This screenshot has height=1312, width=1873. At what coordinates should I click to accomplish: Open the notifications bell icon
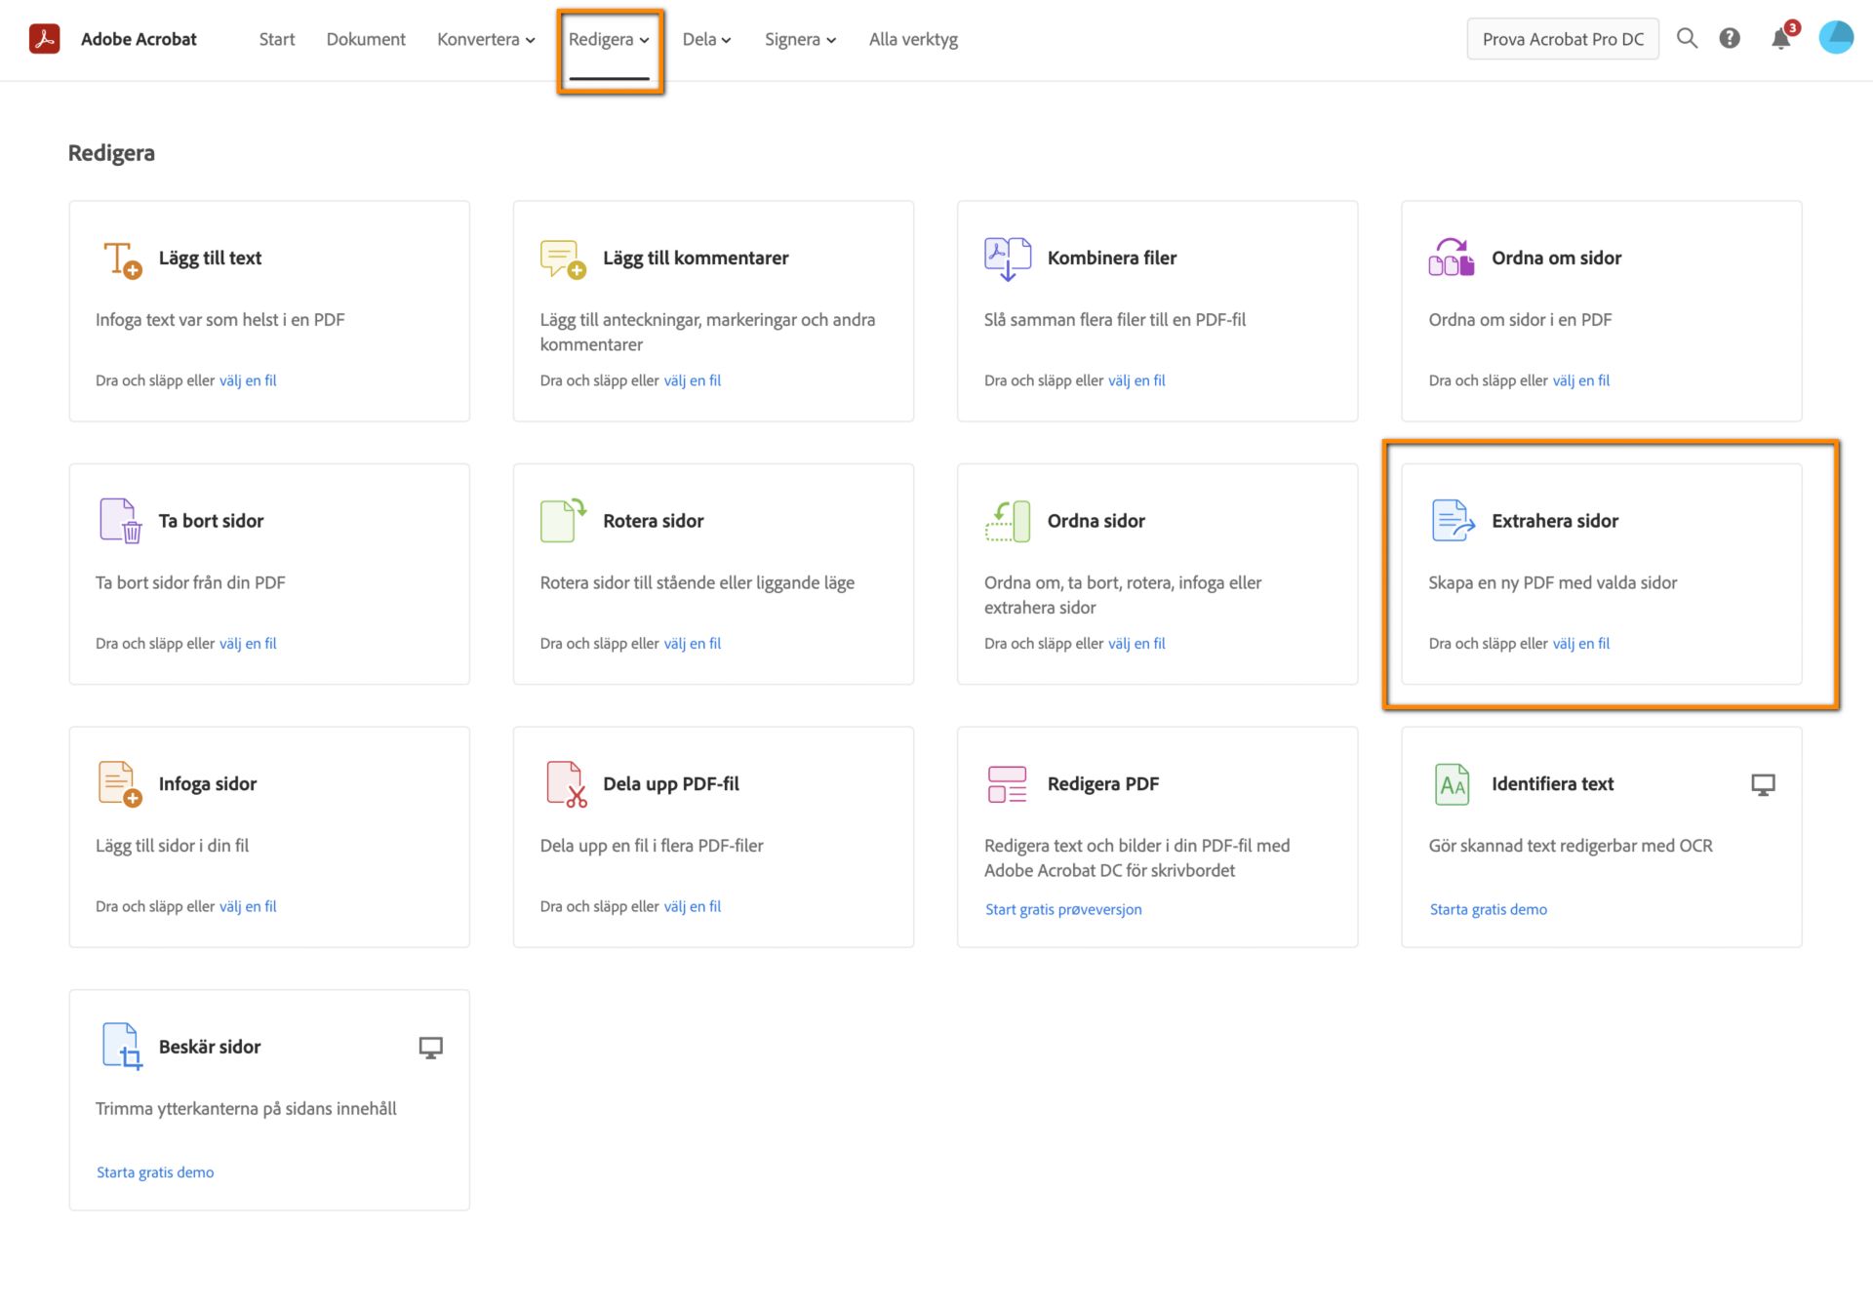point(1781,39)
